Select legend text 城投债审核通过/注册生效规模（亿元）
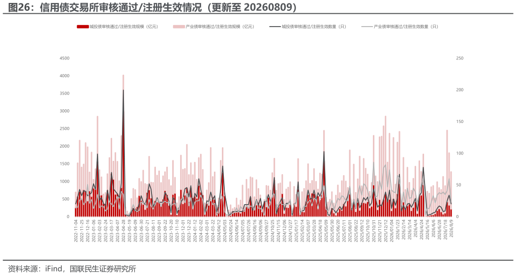The width and height of the screenshot is (516, 275). coord(124,27)
